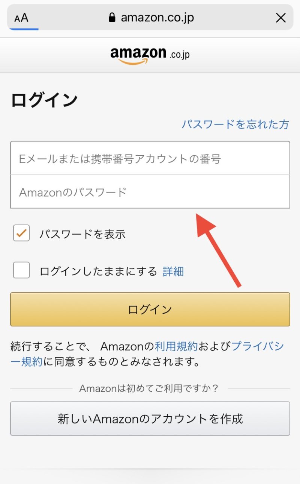Focus the Eメールまたは携帯番号 input field

(x=150, y=158)
